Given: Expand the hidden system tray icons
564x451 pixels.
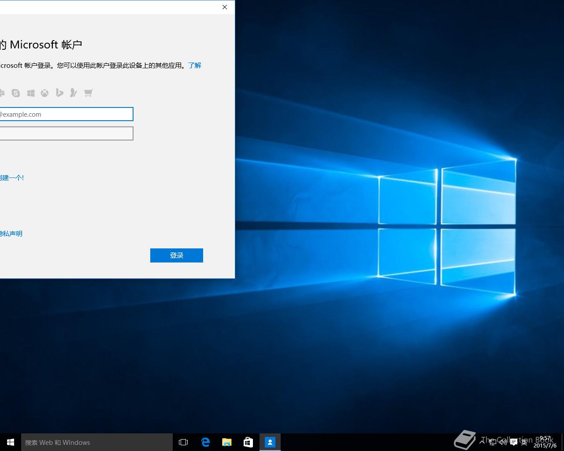Looking at the screenshot, I should click(x=482, y=442).
